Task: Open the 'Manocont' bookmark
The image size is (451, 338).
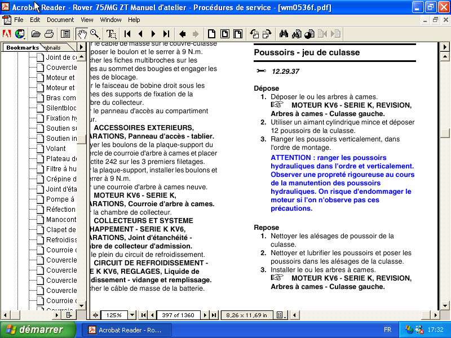Action: point(61,219)
